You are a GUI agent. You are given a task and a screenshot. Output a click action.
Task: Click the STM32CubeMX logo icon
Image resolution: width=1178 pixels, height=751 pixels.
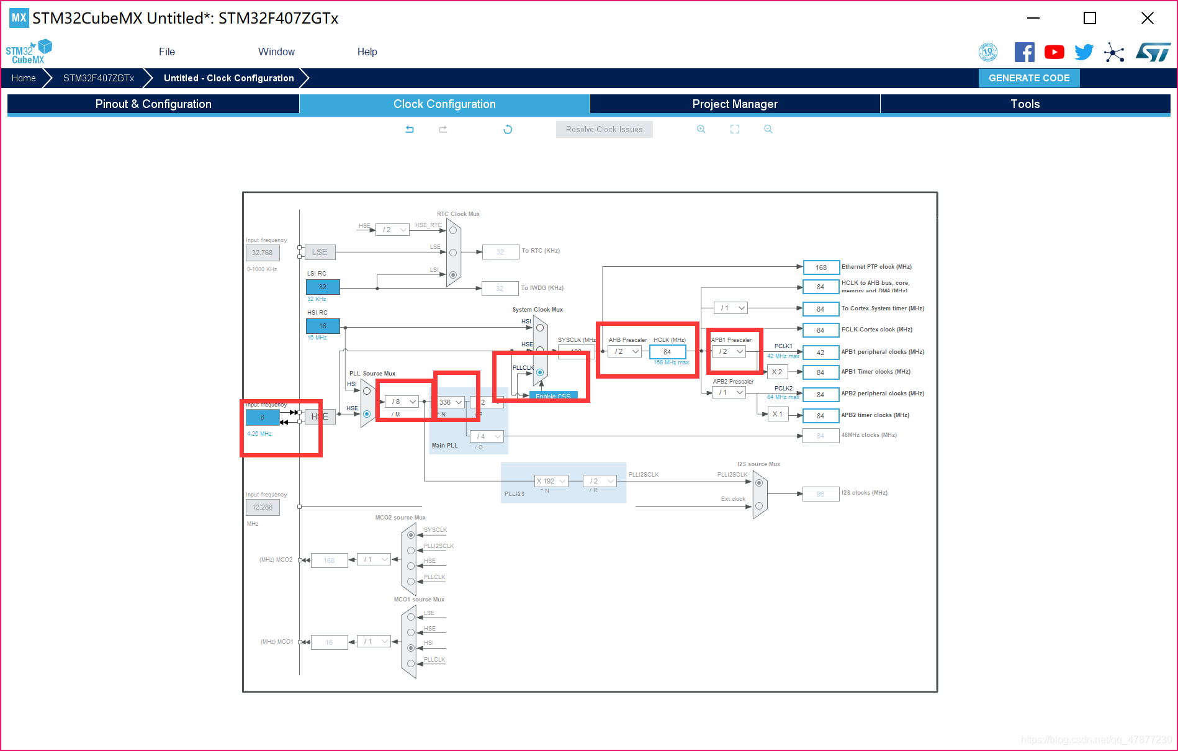click(29, 52)
